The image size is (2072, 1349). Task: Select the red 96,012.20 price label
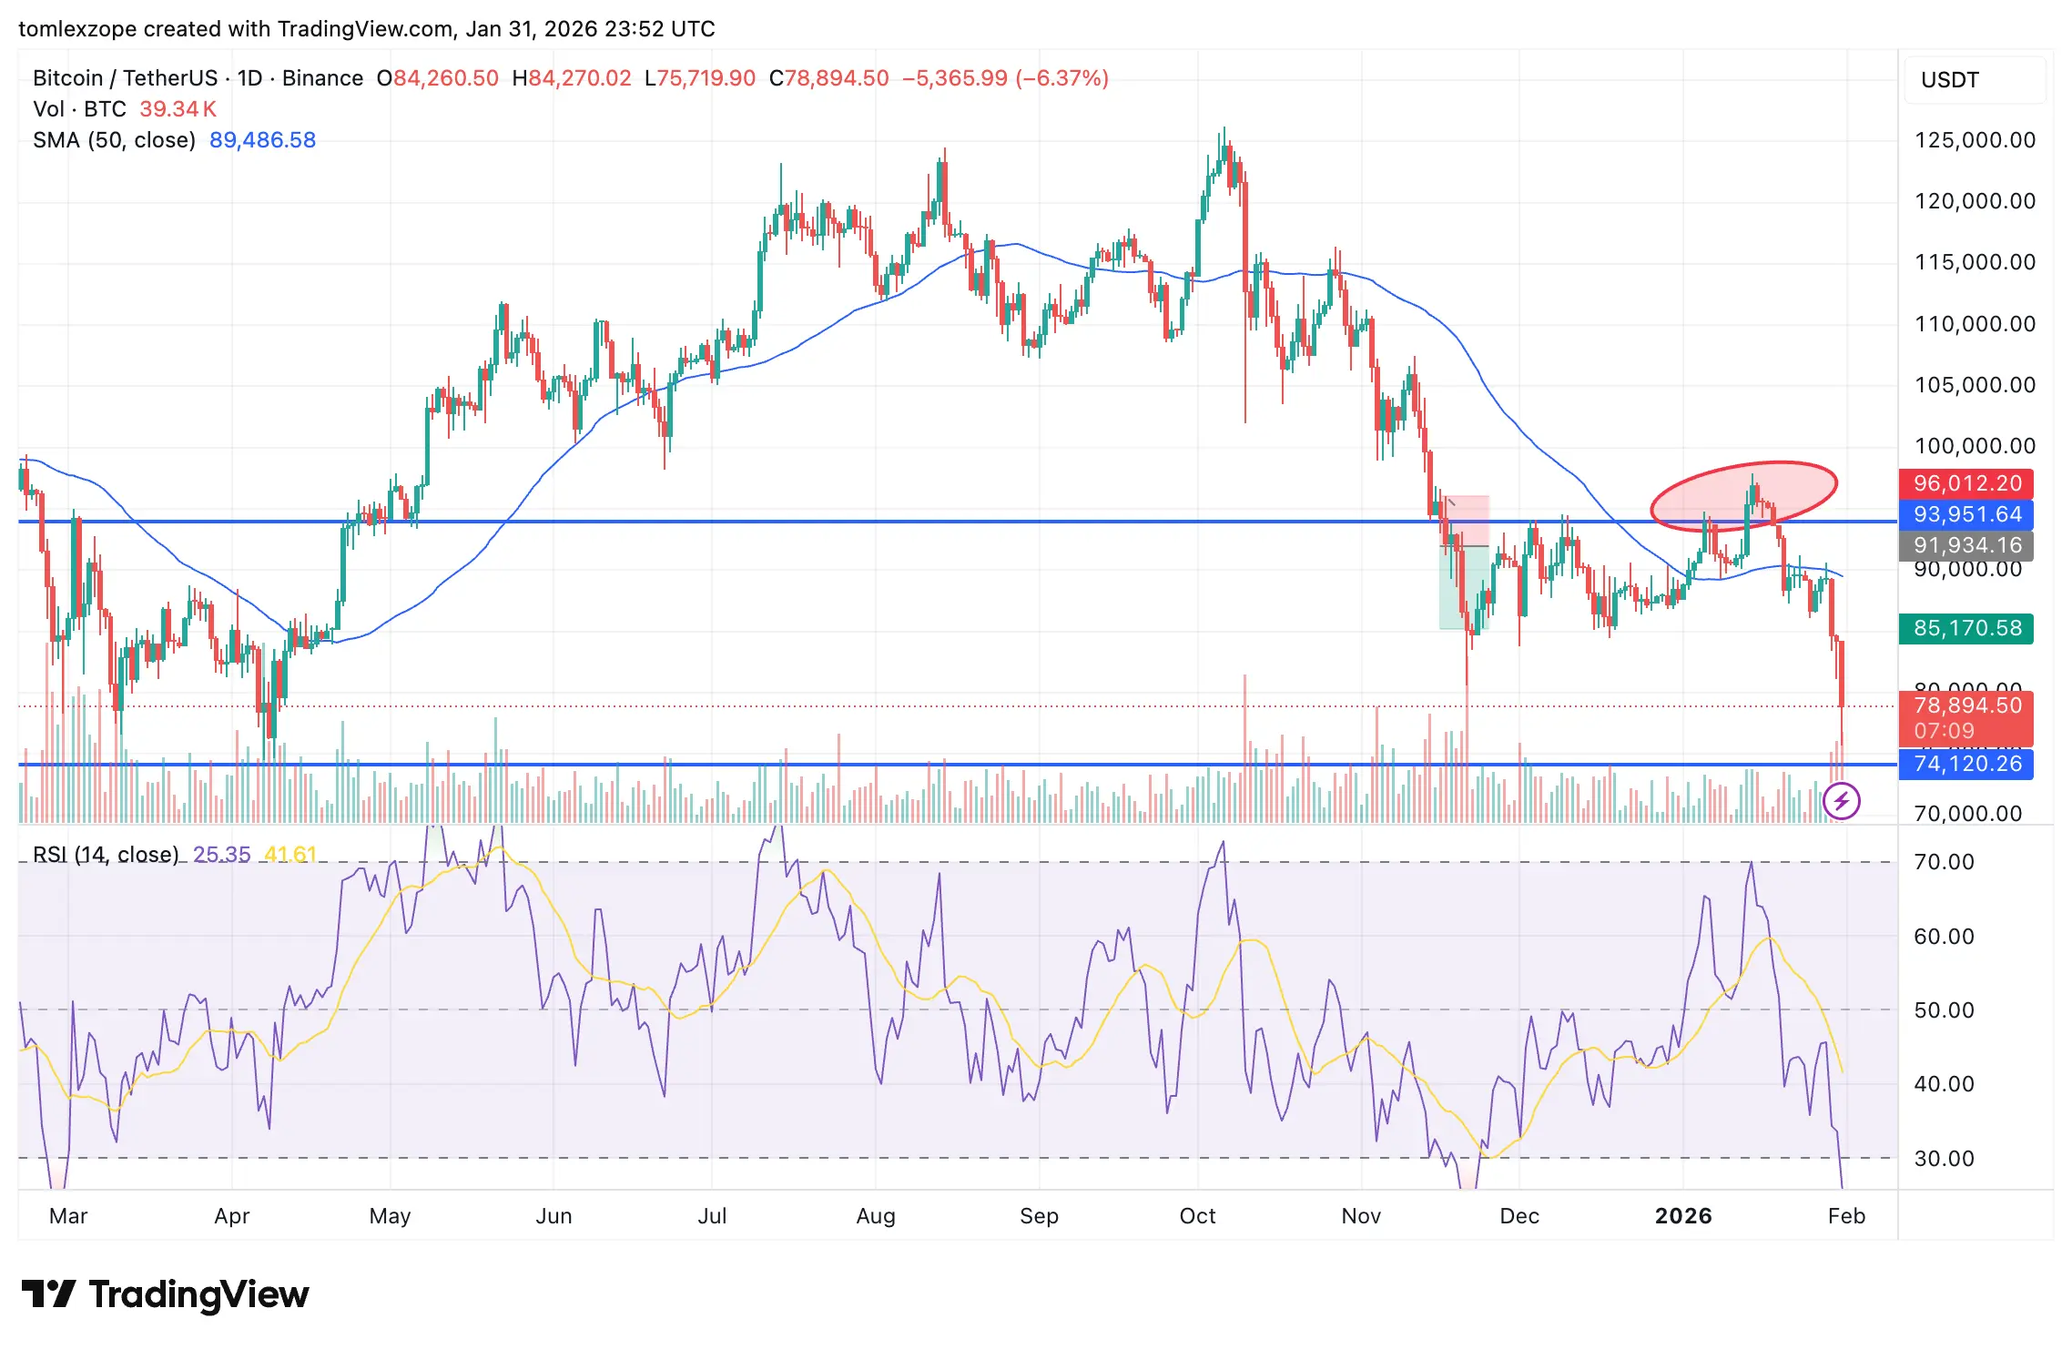point(1965,483)
